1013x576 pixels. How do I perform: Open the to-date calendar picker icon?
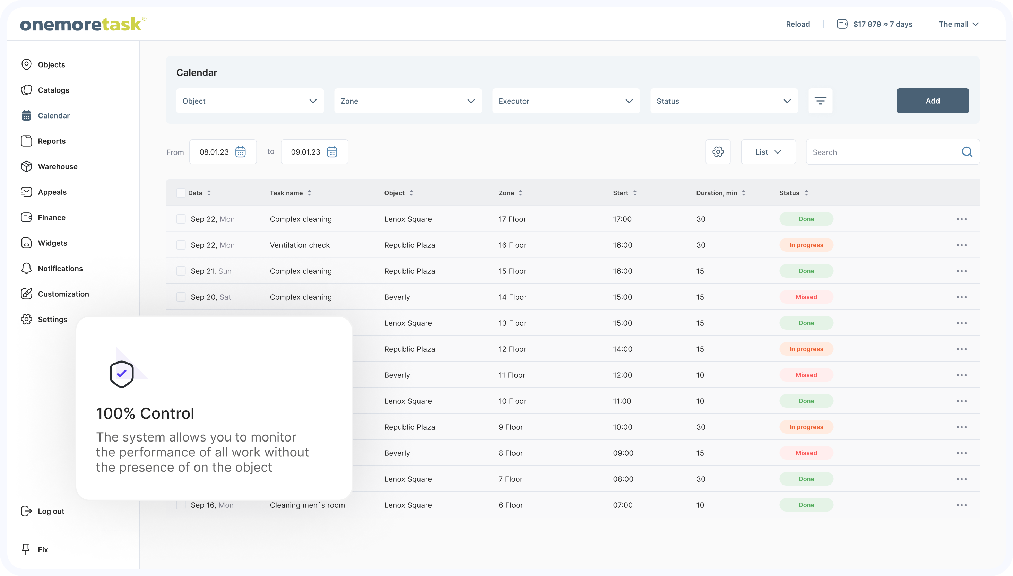(331, 152)
